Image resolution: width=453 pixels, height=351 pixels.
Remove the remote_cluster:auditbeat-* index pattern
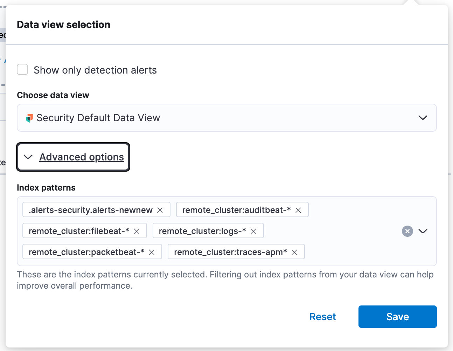pyautogui.click(x=298, y=209)
